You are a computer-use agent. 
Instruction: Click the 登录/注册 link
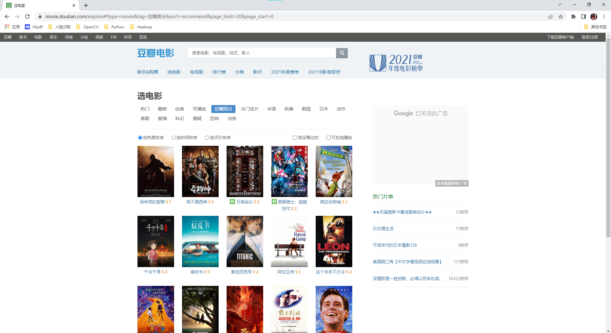tap(590, 37)
